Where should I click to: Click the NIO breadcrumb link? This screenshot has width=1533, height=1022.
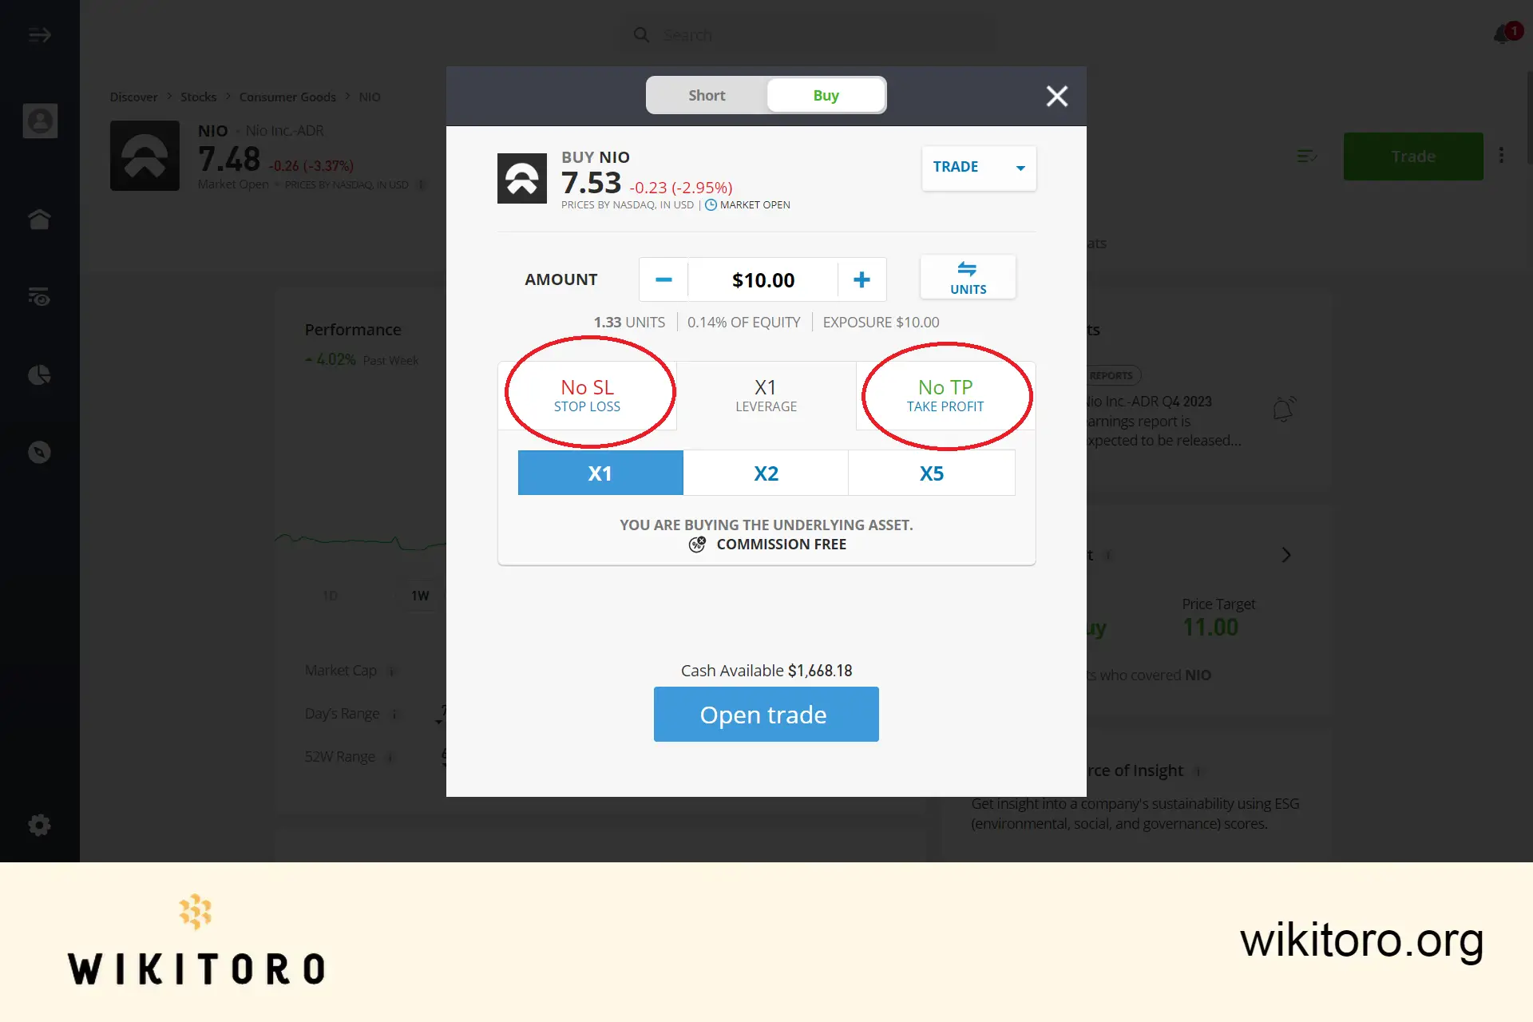368,96
